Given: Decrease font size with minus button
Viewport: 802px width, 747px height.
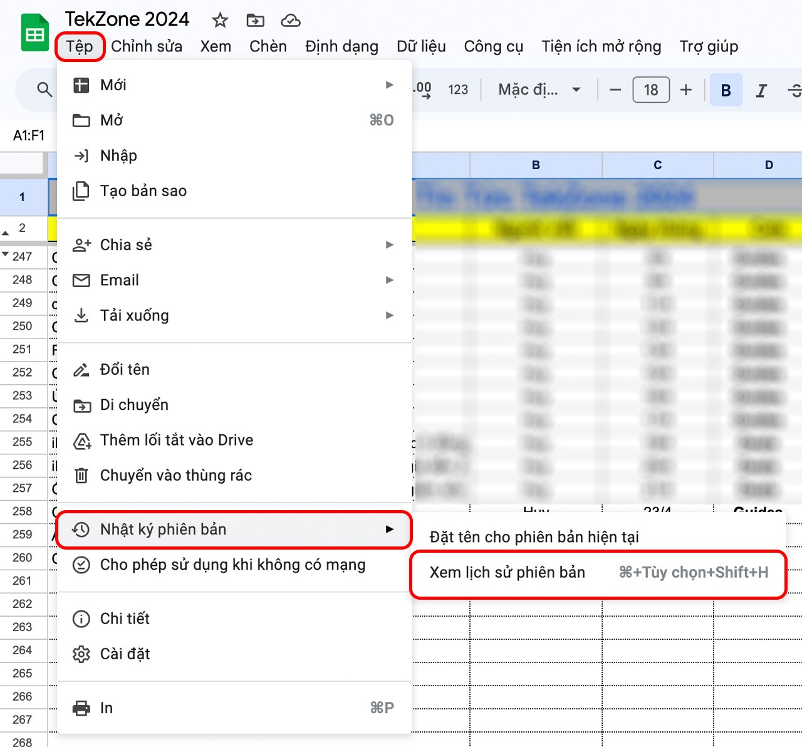Looking at the screenshot, I should pyautogui.click(x=615, y=90).
